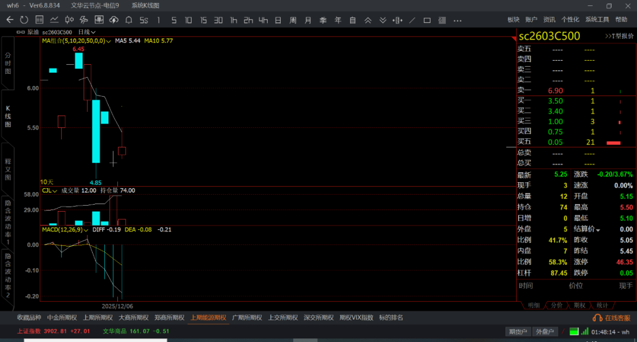Expand the 日线 period dropdown

(x=87, y=32)
